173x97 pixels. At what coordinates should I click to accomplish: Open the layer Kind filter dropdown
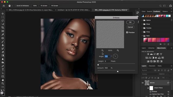(147, 70)
